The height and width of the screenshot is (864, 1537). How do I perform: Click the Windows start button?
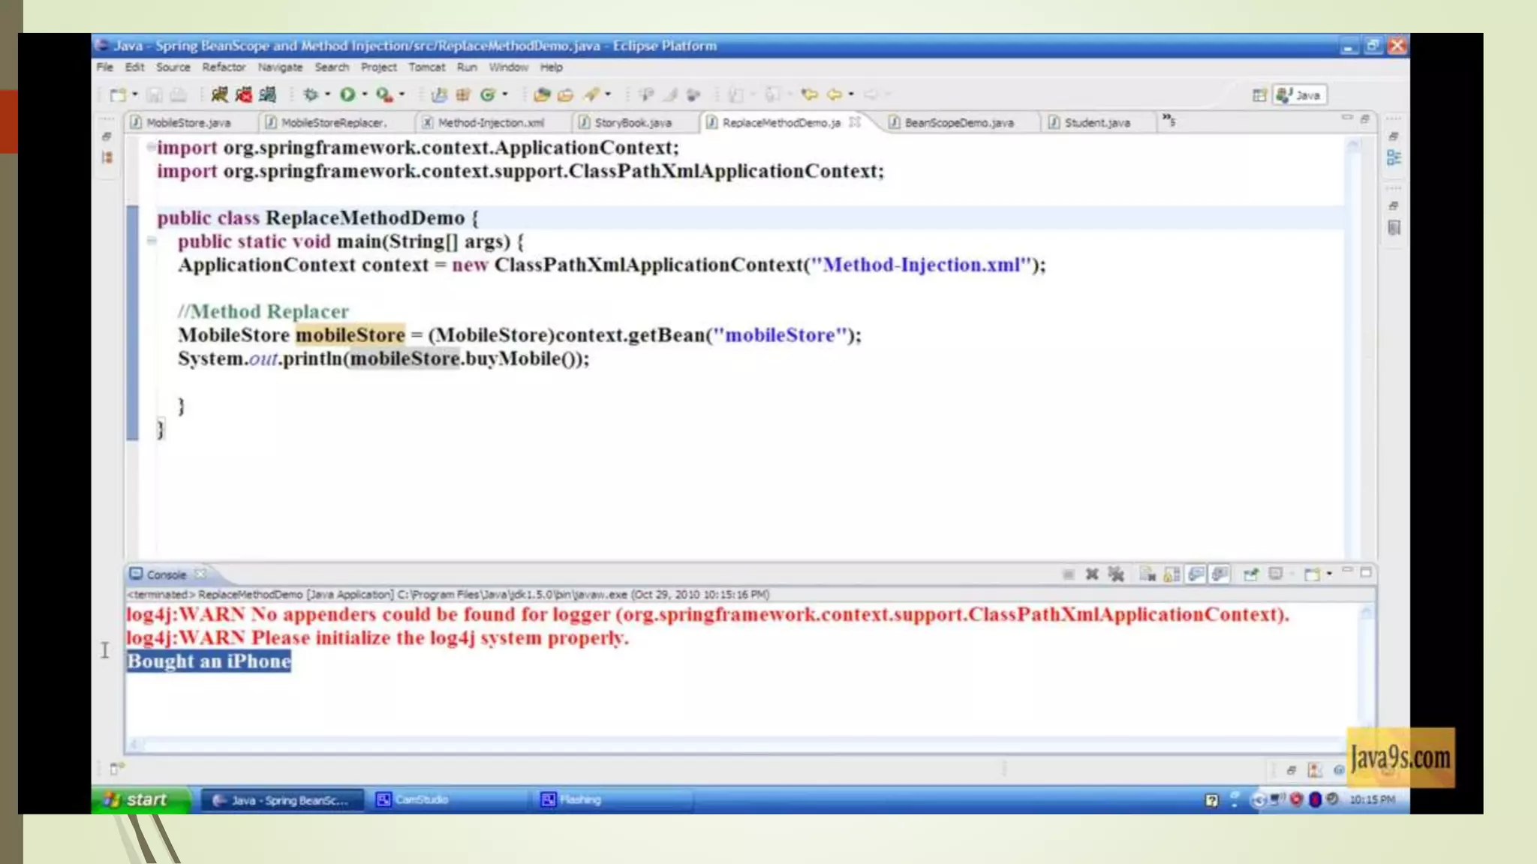137,799
